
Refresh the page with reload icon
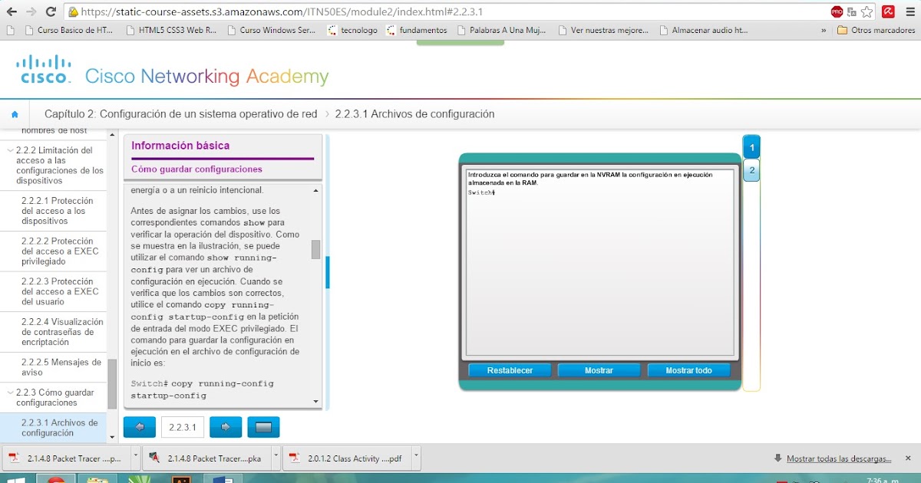(x=51, y=11)
